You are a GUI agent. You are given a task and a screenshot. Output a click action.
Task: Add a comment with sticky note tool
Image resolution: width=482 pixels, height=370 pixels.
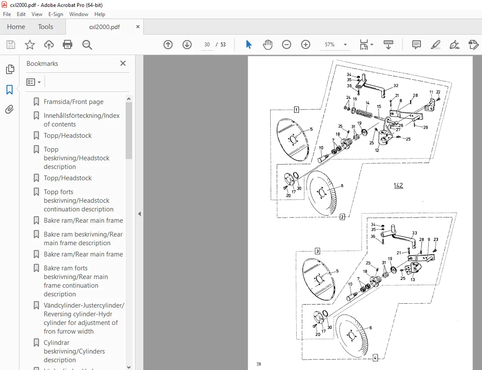pyautogui.click(x=417, y=45)
